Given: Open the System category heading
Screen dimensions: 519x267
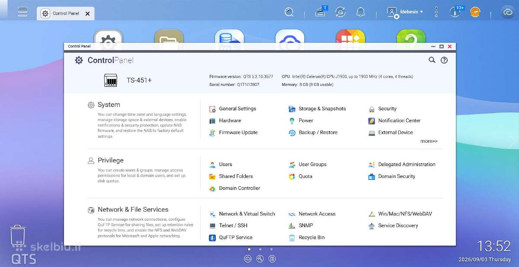Looking at the screenshot, I should tap(109, 105).
